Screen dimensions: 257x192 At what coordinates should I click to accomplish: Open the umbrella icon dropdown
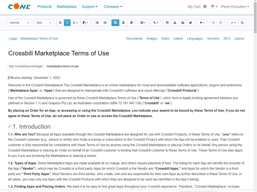[x=214, y=7]
